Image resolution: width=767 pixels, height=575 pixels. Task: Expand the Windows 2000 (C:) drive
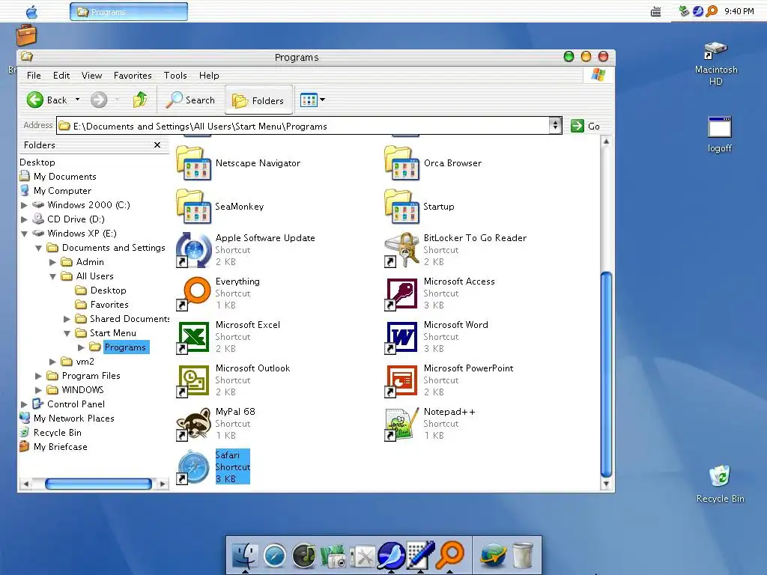click(x=24, y=205)
